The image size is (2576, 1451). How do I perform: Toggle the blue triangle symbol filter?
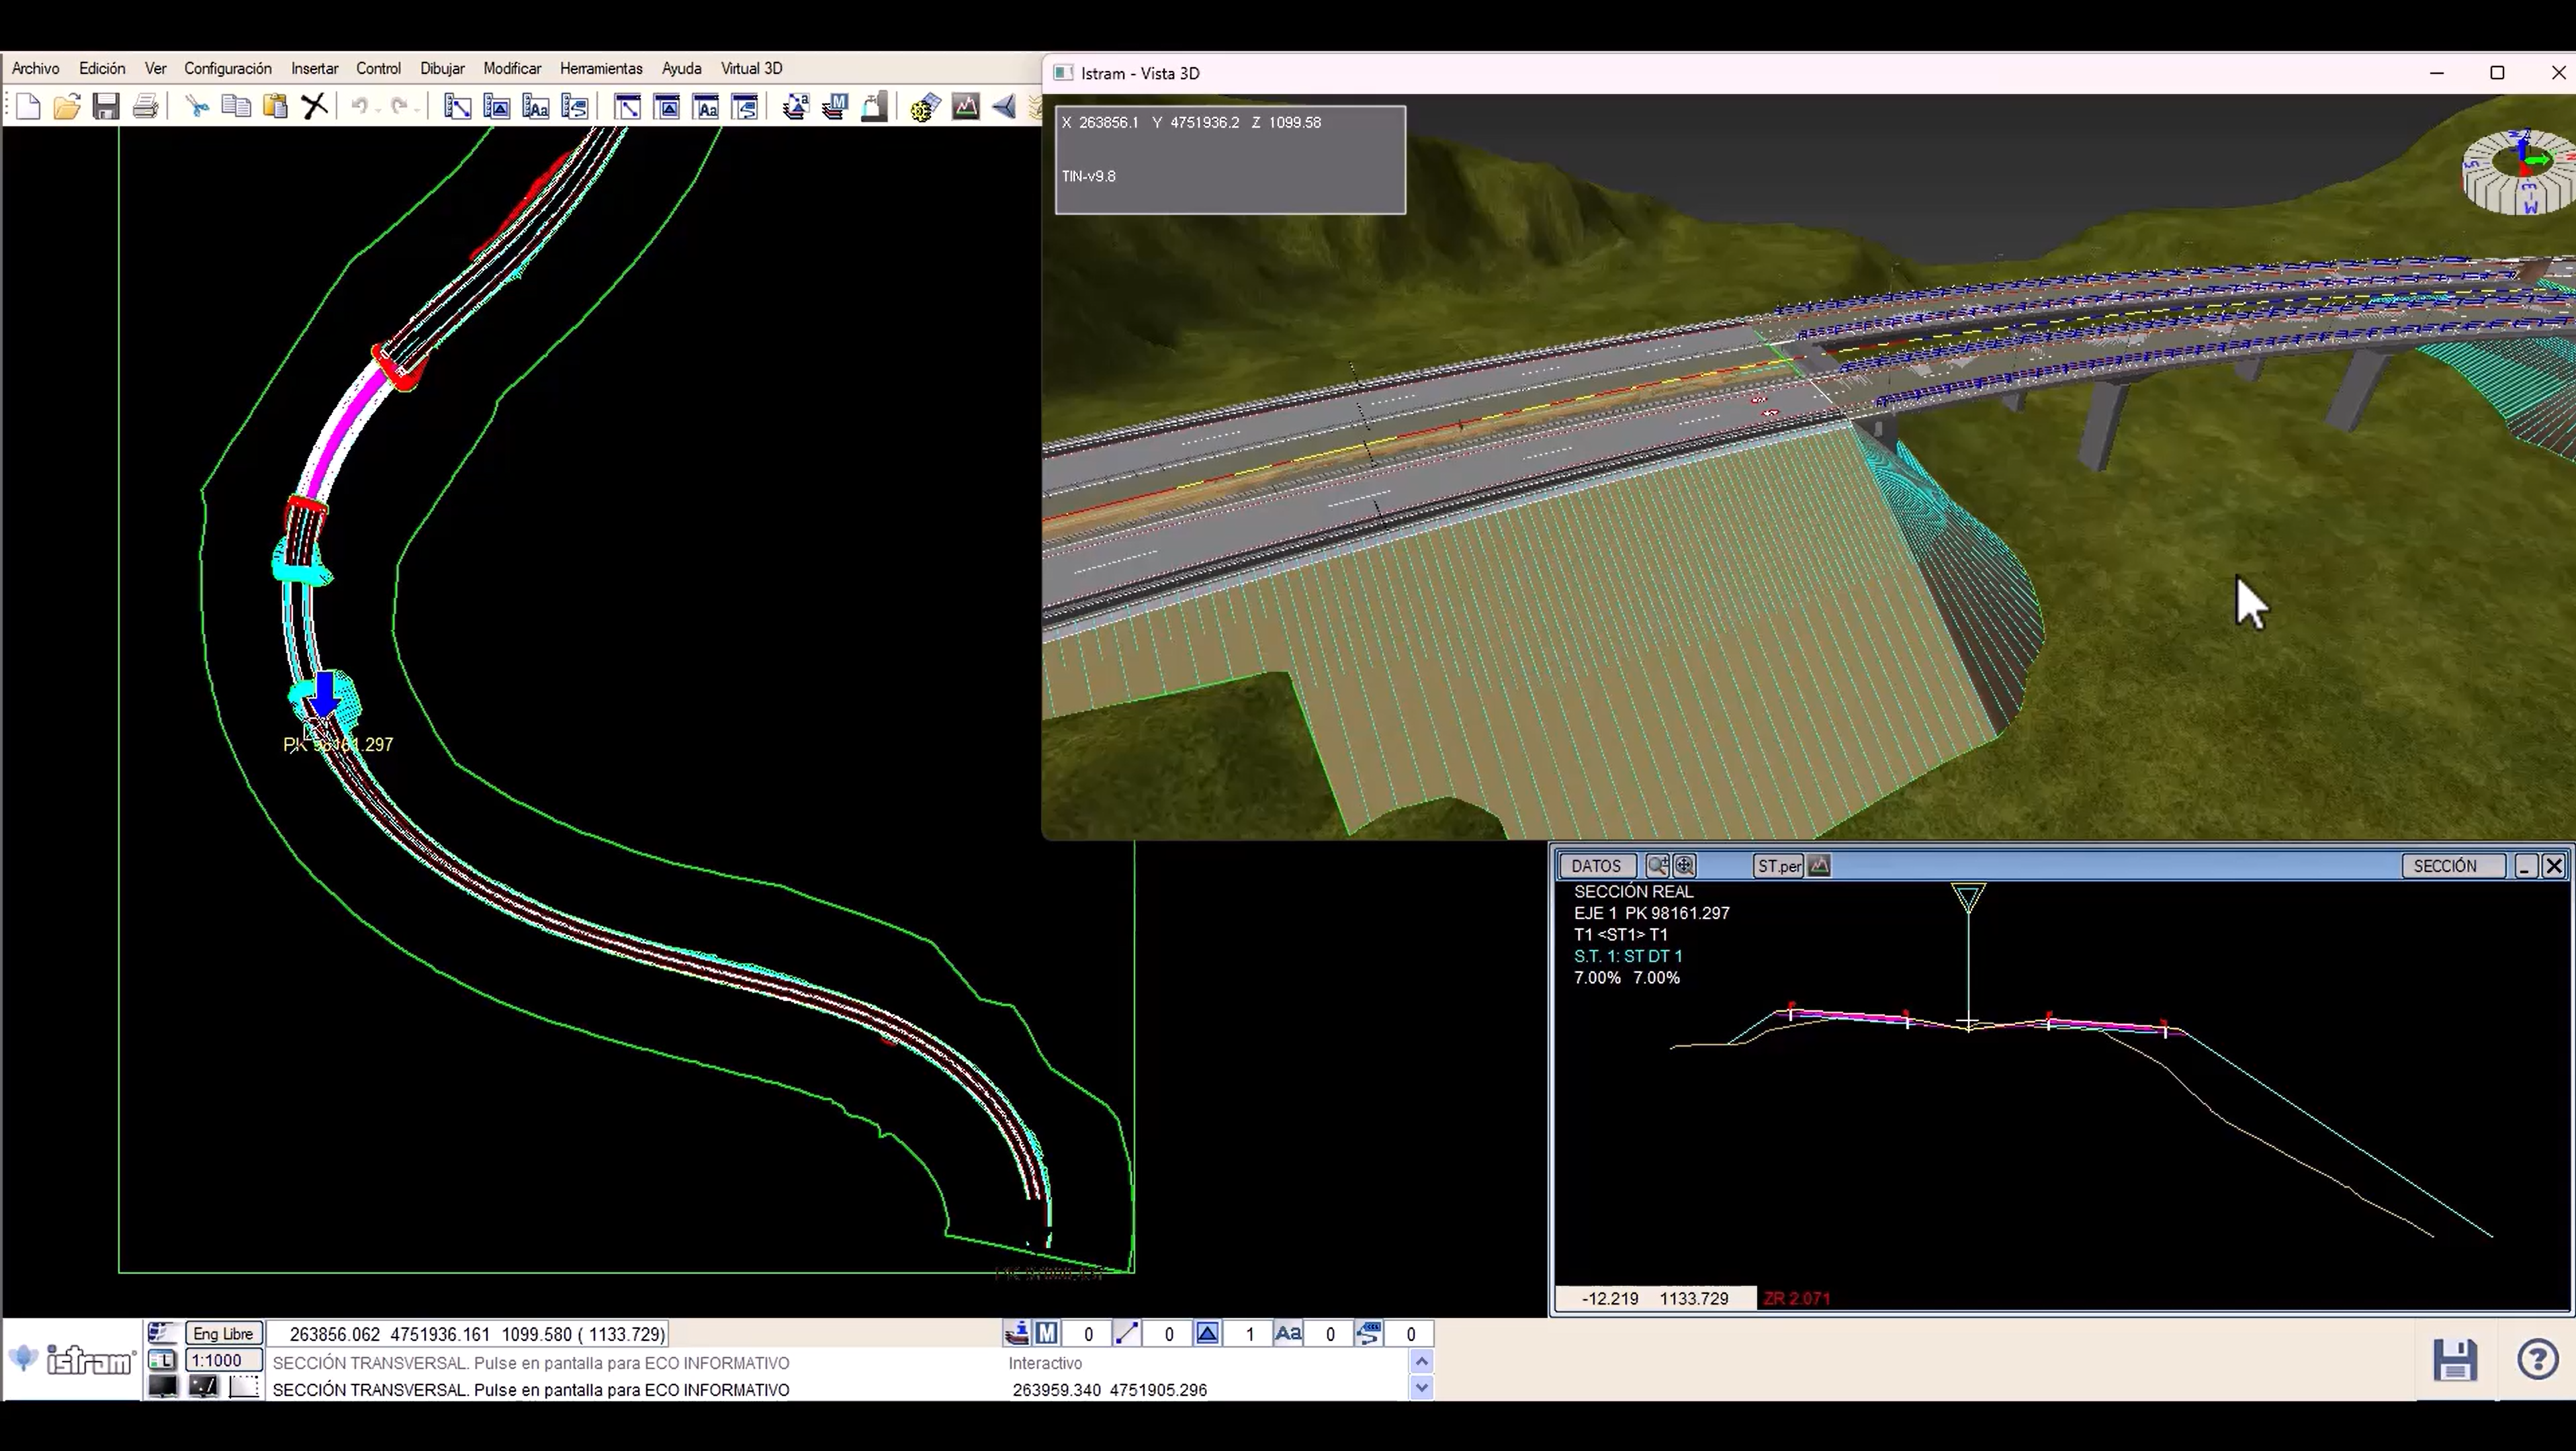[x=1207, y=1333]
